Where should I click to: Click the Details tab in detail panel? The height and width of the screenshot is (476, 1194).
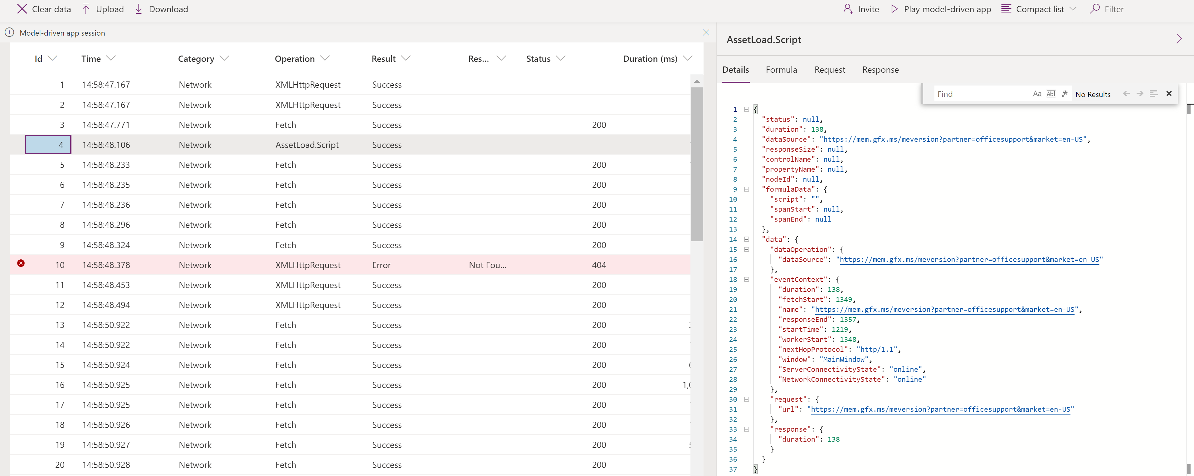[x=736, y=69]
